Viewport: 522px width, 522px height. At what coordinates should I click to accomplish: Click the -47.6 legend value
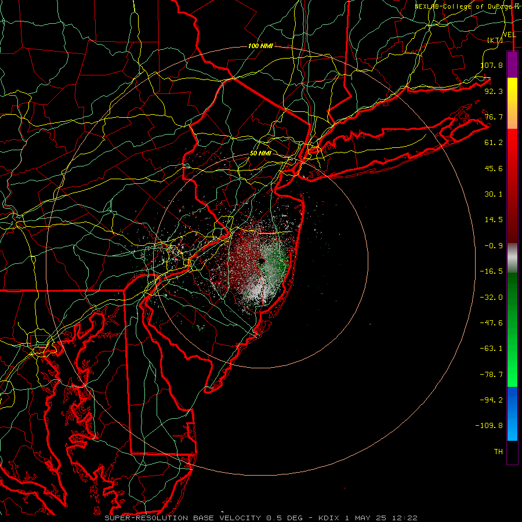492,323
